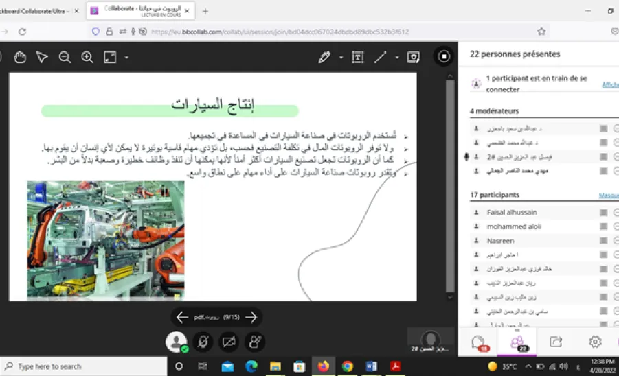
Task: Click connection status icon beside Faisal alhussain
Action: tap(604, 213)
